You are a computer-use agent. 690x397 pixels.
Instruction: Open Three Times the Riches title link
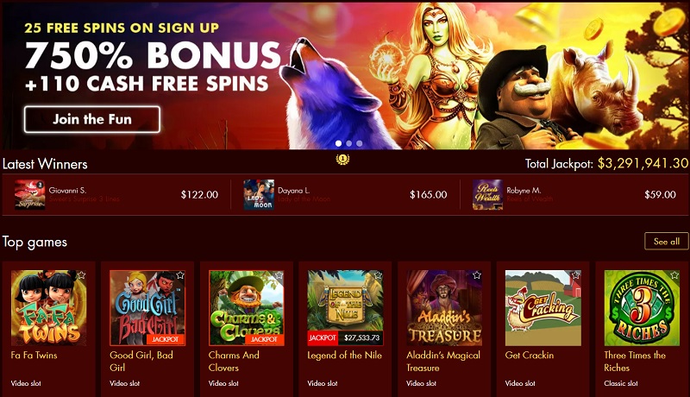(635, 362)
